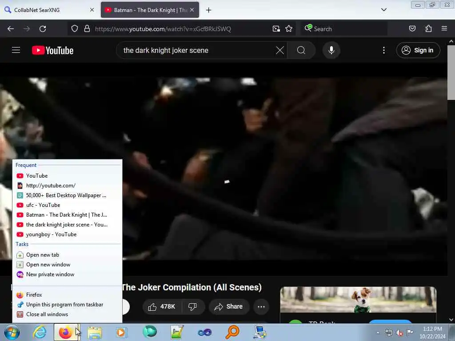Image resolution: width=455 pixels, height=341 pixels.
Task: Open the clock showing 1:12 PM
Action: [432, 333]
